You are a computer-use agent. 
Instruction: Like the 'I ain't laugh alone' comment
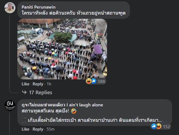[x=25, y=129]
